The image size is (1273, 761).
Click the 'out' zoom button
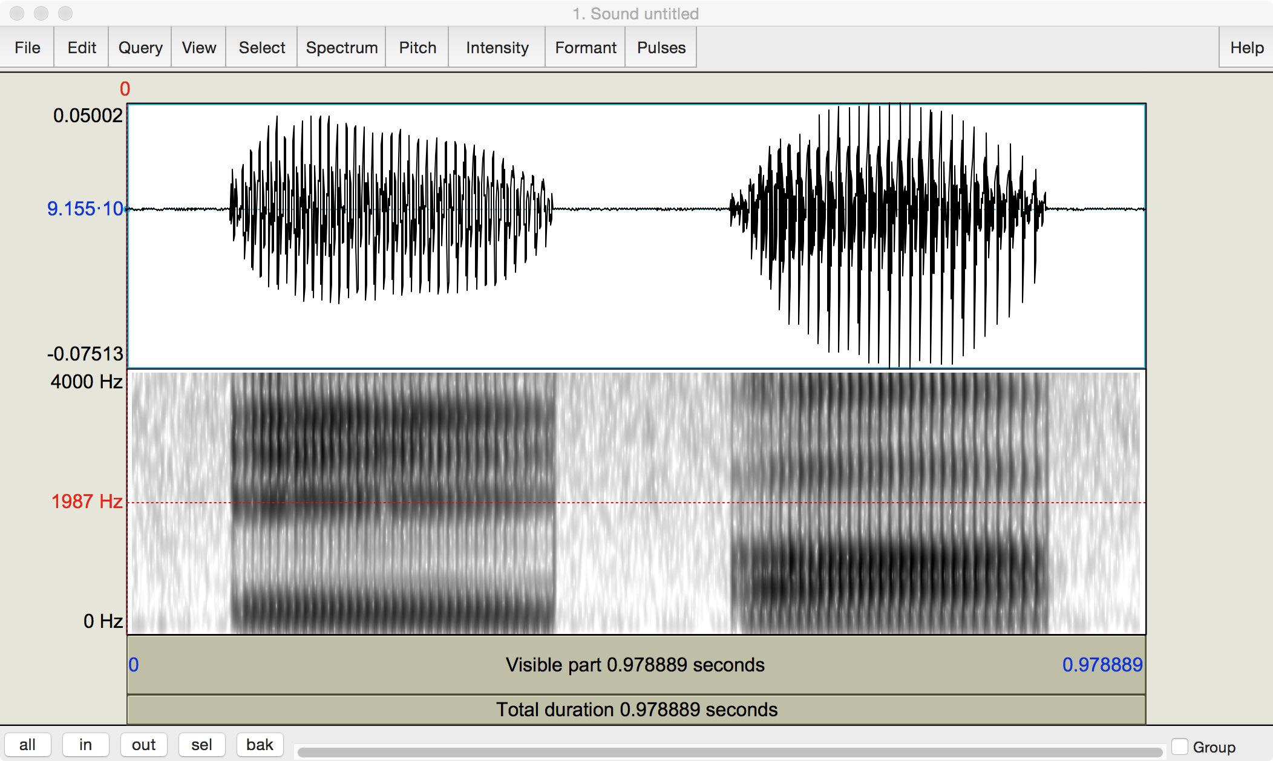[x=143, y=745]
